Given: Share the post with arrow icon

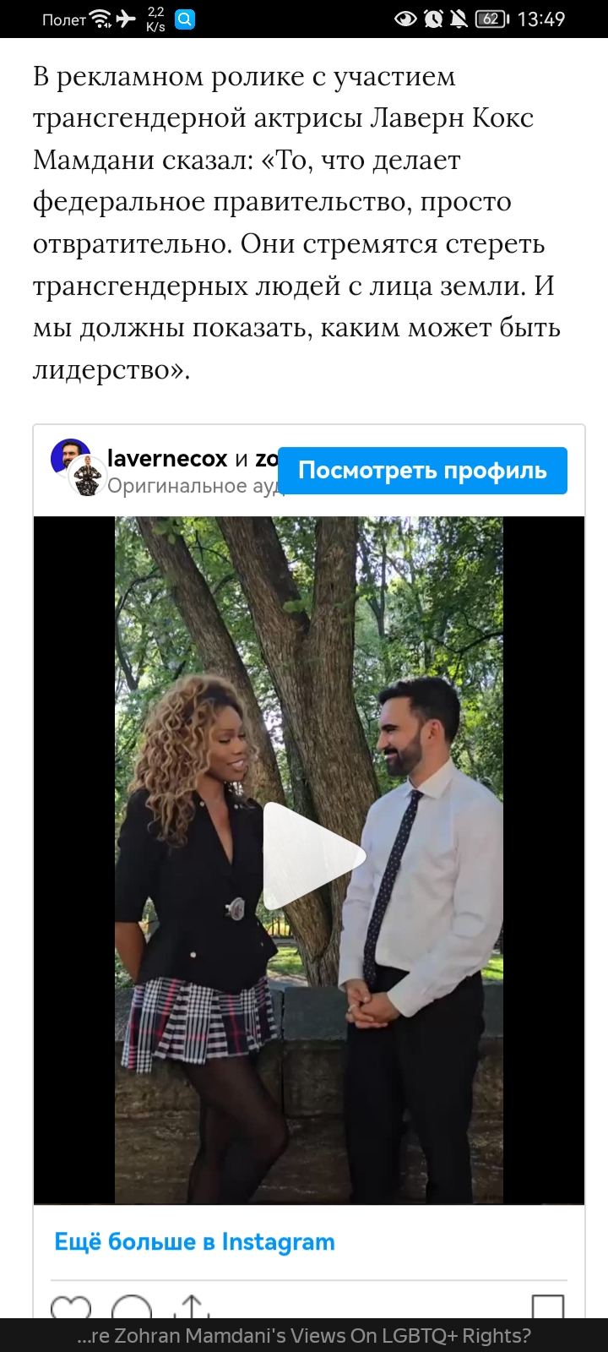Looking at the screenshot, I should (193, 1306).
